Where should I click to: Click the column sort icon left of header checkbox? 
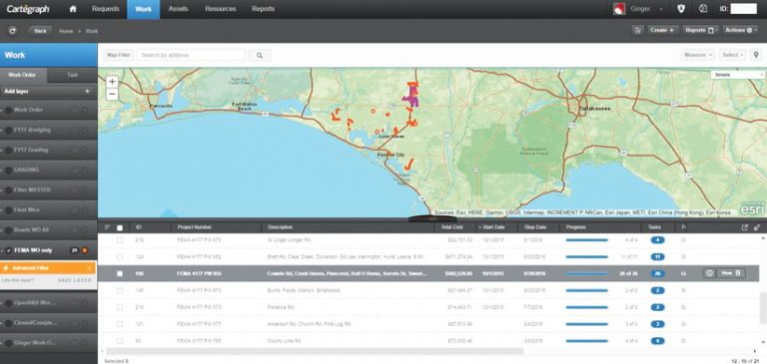[108, 227]
